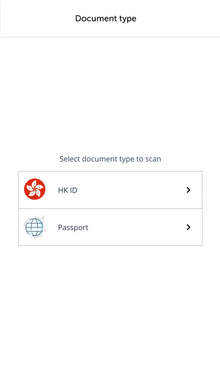This screenshot has width=220, height=391.
Task: Select the HK ID list row
Action: point(110,190)
